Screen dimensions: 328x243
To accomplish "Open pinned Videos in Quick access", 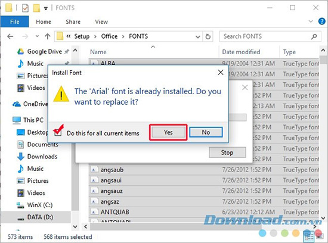I will (x=36, y=88).
